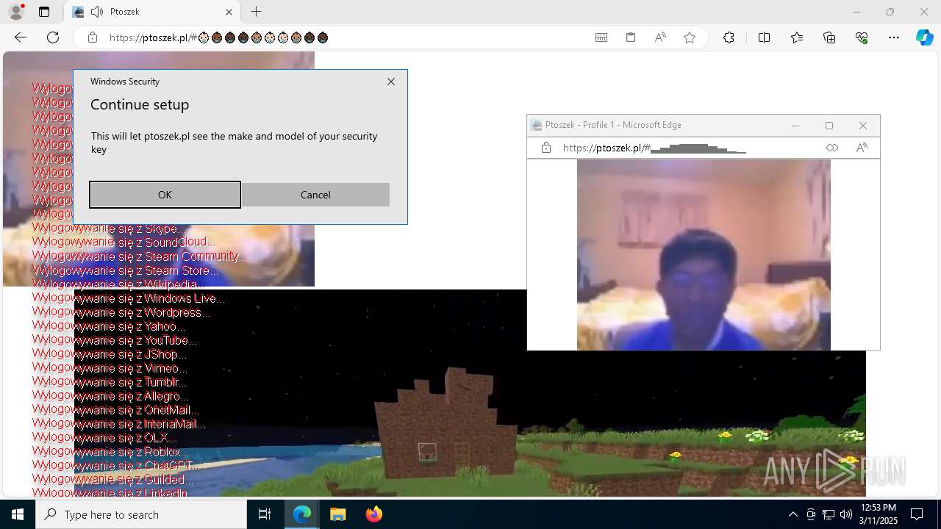Open Copilot sidebar
This screenshot has width=941, height=529.
(x=924, y=37)
